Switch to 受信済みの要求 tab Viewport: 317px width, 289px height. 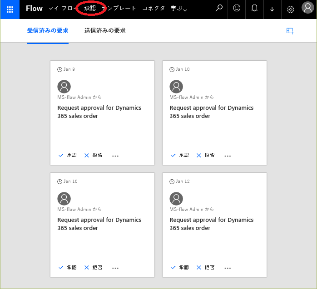pyautogui.click(x=48, y=31)
